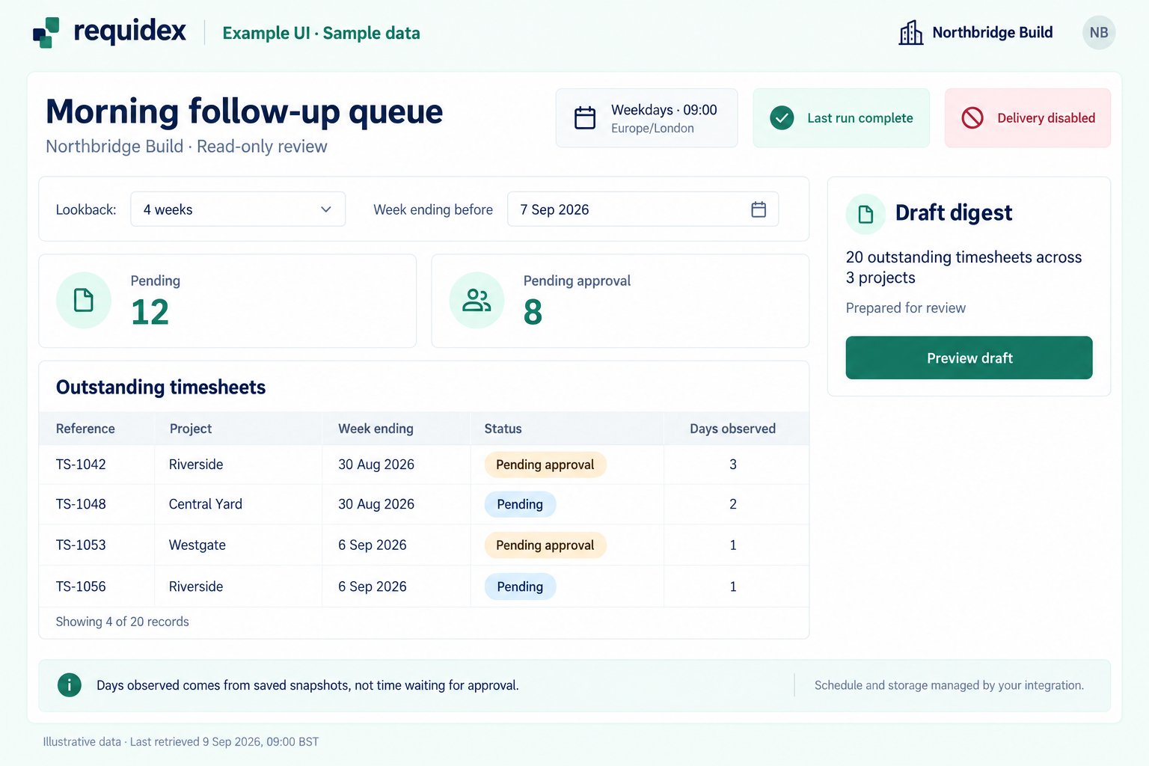Image resolution: width=1149 pixels, height=766 pixels.
Task: Click 6 Sep 2026 in the TS-1056 row
Action: pyautogui.click(x=373, y=586)
